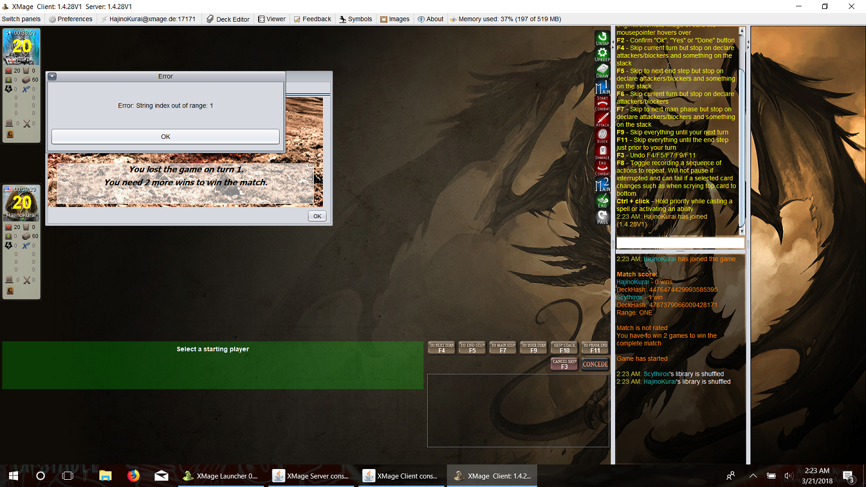This screenshot has width=866, height=487.
Task: Click the Concede button
Action: click(x=595, y=364)
